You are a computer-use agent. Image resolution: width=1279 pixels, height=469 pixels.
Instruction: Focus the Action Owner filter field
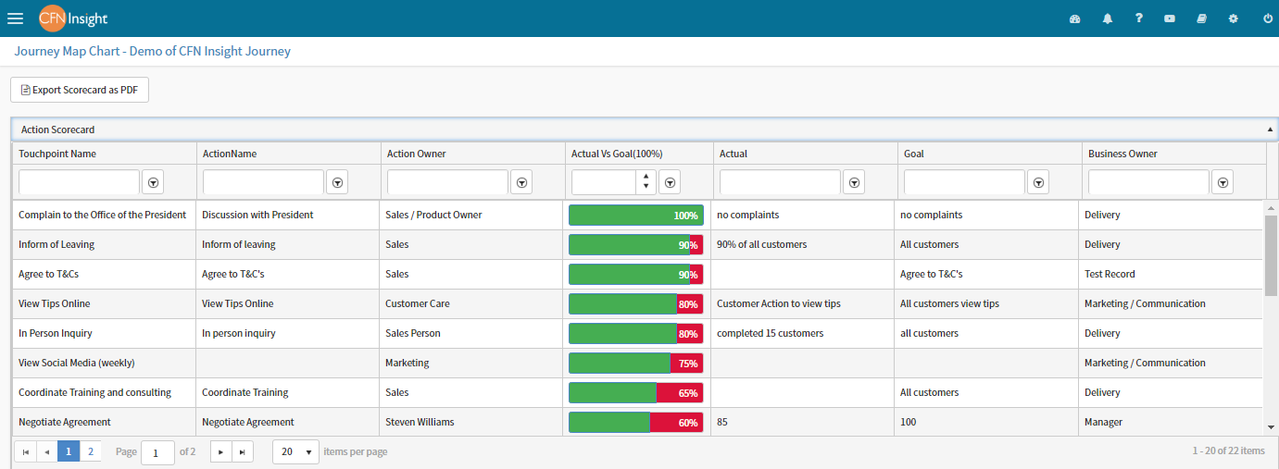tap(447, 183)
